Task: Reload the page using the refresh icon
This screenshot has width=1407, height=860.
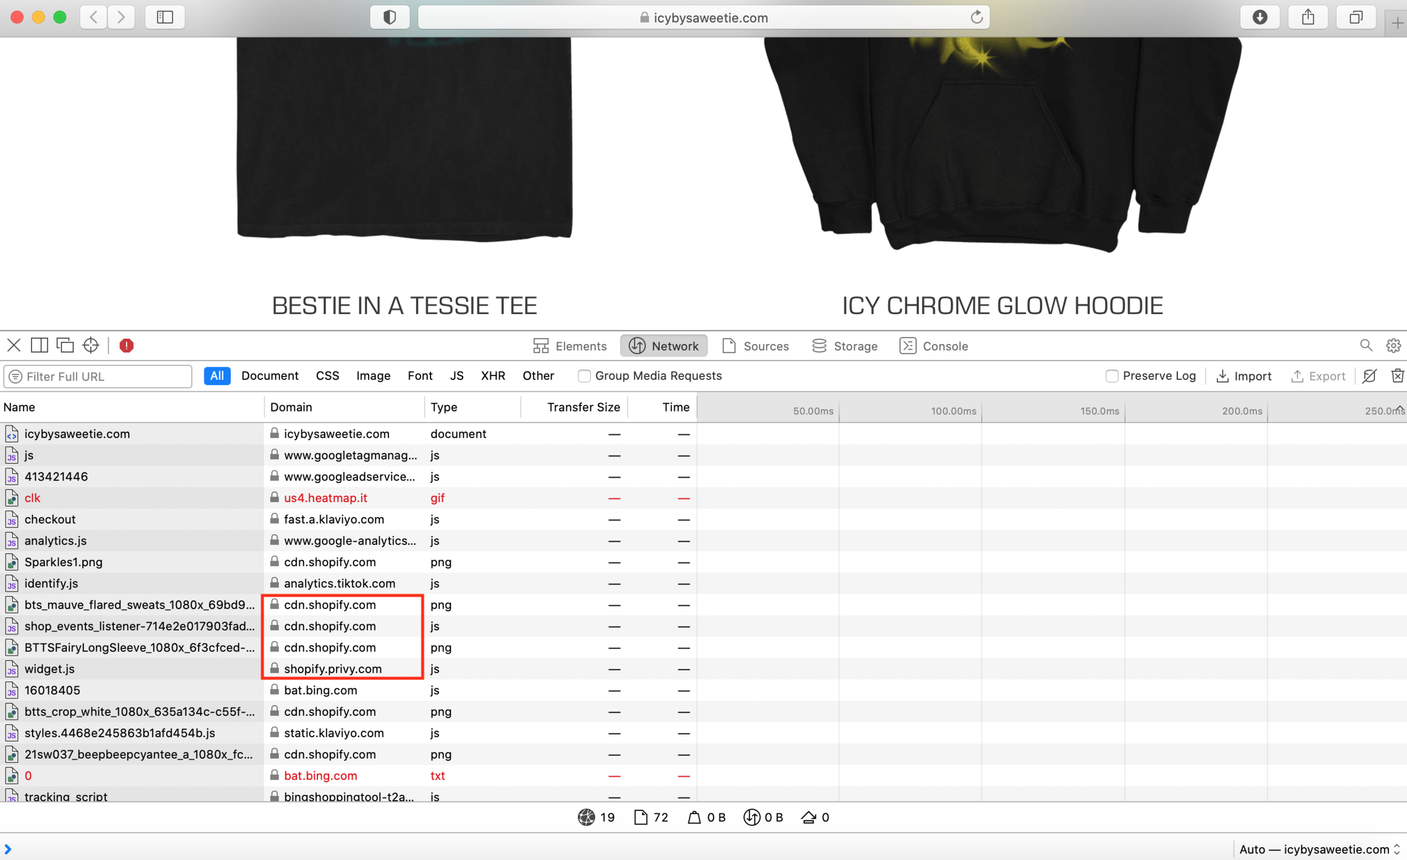Action: (x=976, y=17)
